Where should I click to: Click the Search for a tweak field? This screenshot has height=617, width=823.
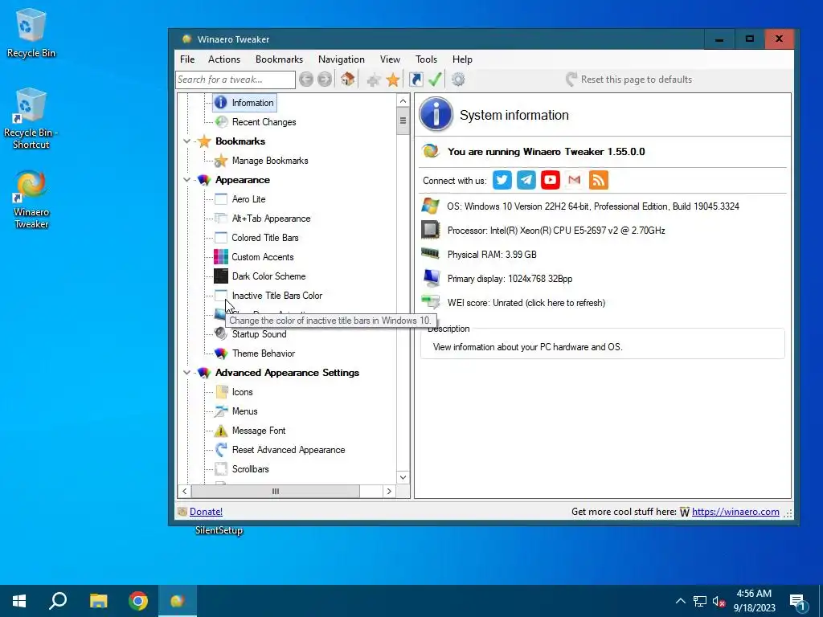pos(235,80)
